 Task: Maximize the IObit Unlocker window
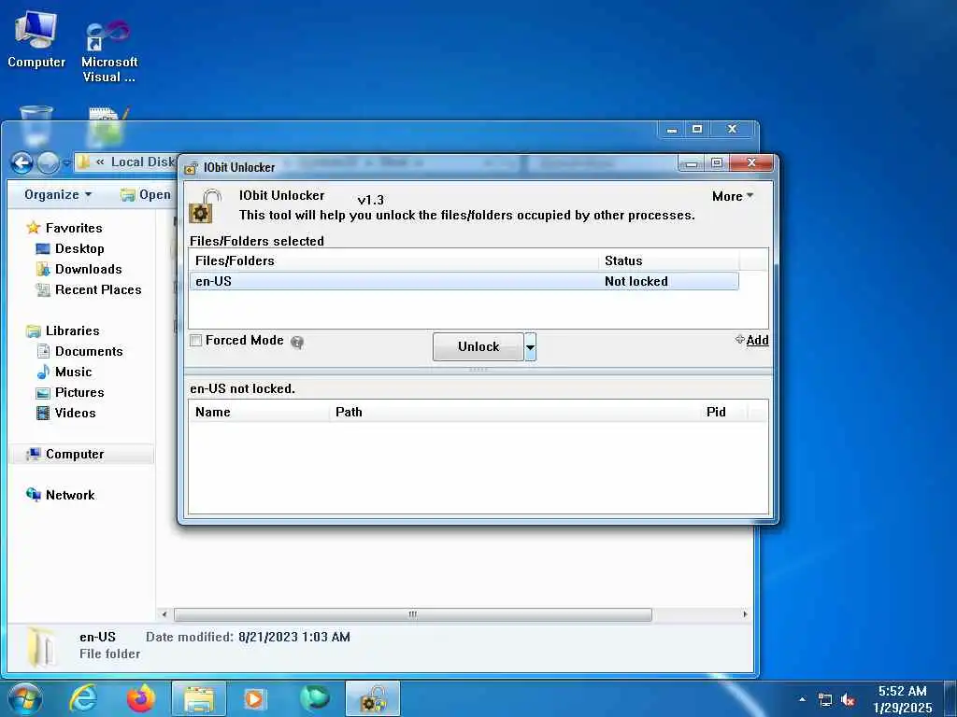pyautogui.click(x=717, y=162)
